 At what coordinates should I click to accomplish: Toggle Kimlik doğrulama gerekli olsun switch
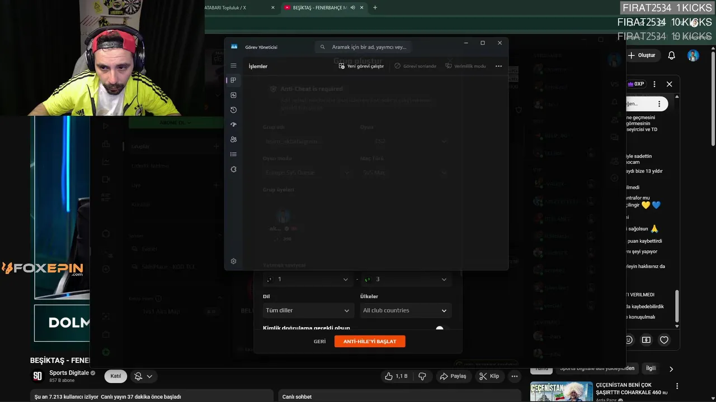(x=442, y=328)
